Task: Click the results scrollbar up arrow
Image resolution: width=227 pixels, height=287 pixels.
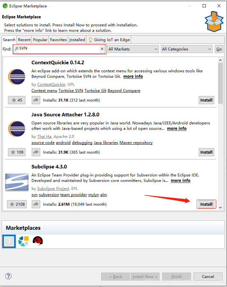Action: click(220, 60)
